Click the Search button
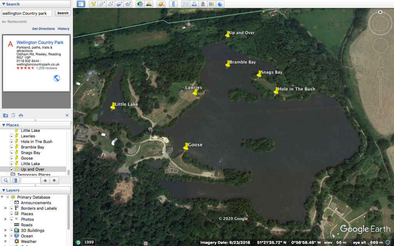394x246 pixels. coord(63,13)
